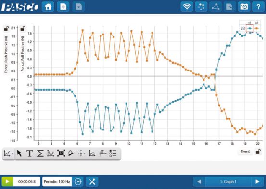Viewport: 266px width, 189px height.
Task: Open the 1: Graph 1 page selector
Action: pyautogui.click(x=228, y=182)
